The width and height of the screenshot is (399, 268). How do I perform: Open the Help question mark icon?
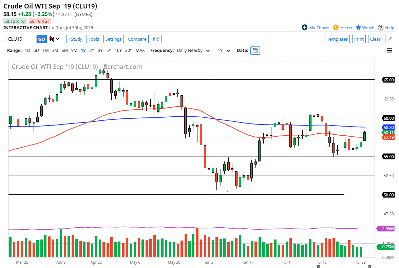pyautogui.click(x=381, y=27)
